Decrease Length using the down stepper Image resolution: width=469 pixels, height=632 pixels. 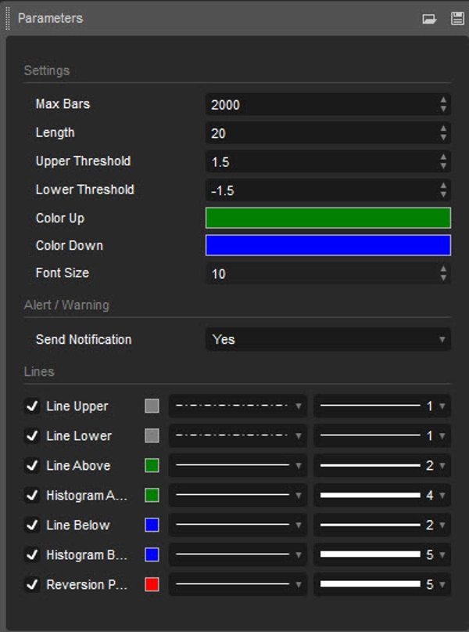tap(442, 136)
